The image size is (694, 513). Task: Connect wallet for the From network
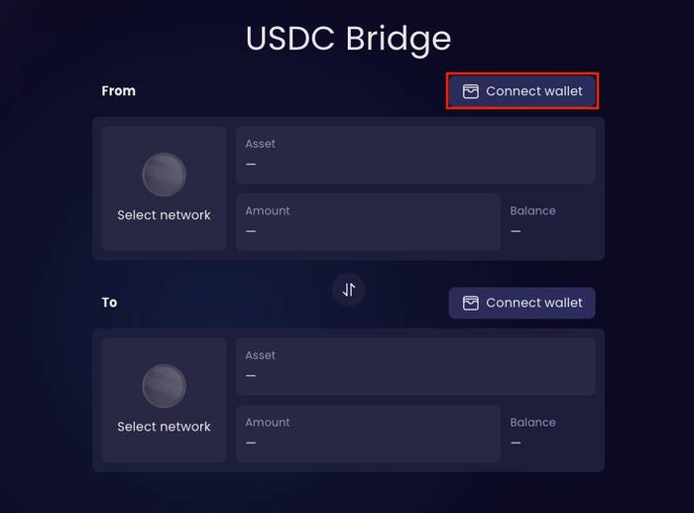(522, 91)
